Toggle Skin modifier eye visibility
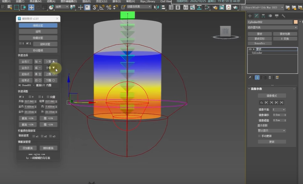303x184 pixels. tap(250, 49)
